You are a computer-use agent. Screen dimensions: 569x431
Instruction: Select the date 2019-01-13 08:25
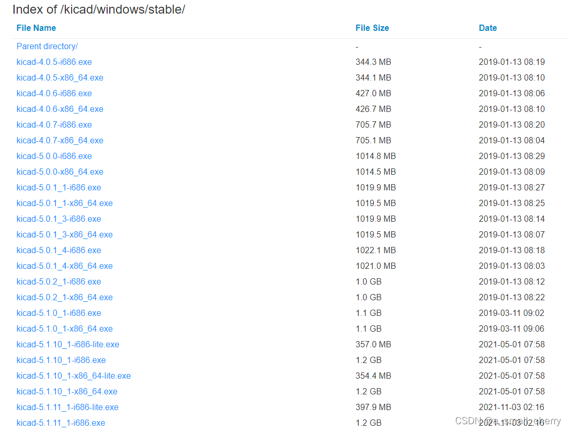click(512, 203)
